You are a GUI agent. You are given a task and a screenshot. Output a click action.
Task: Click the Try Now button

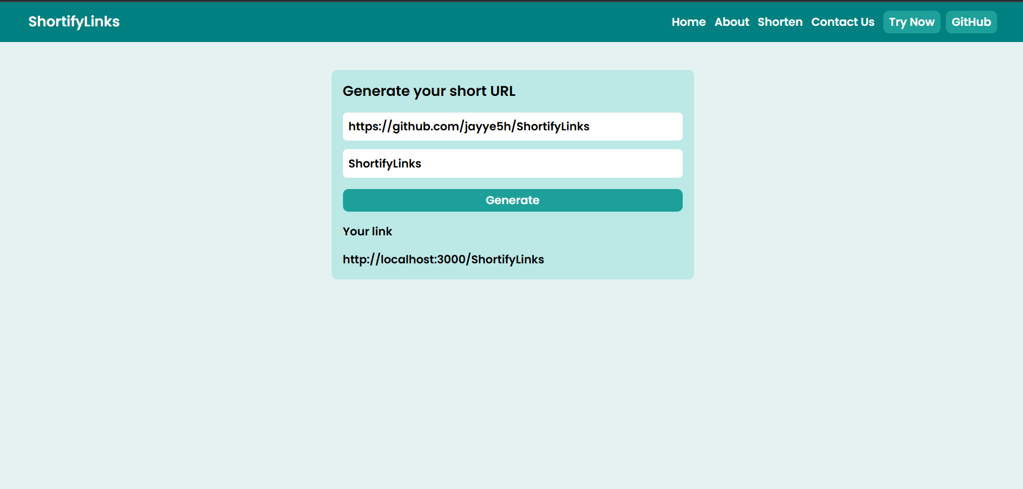pyautogui.click(x=911, y=22)
